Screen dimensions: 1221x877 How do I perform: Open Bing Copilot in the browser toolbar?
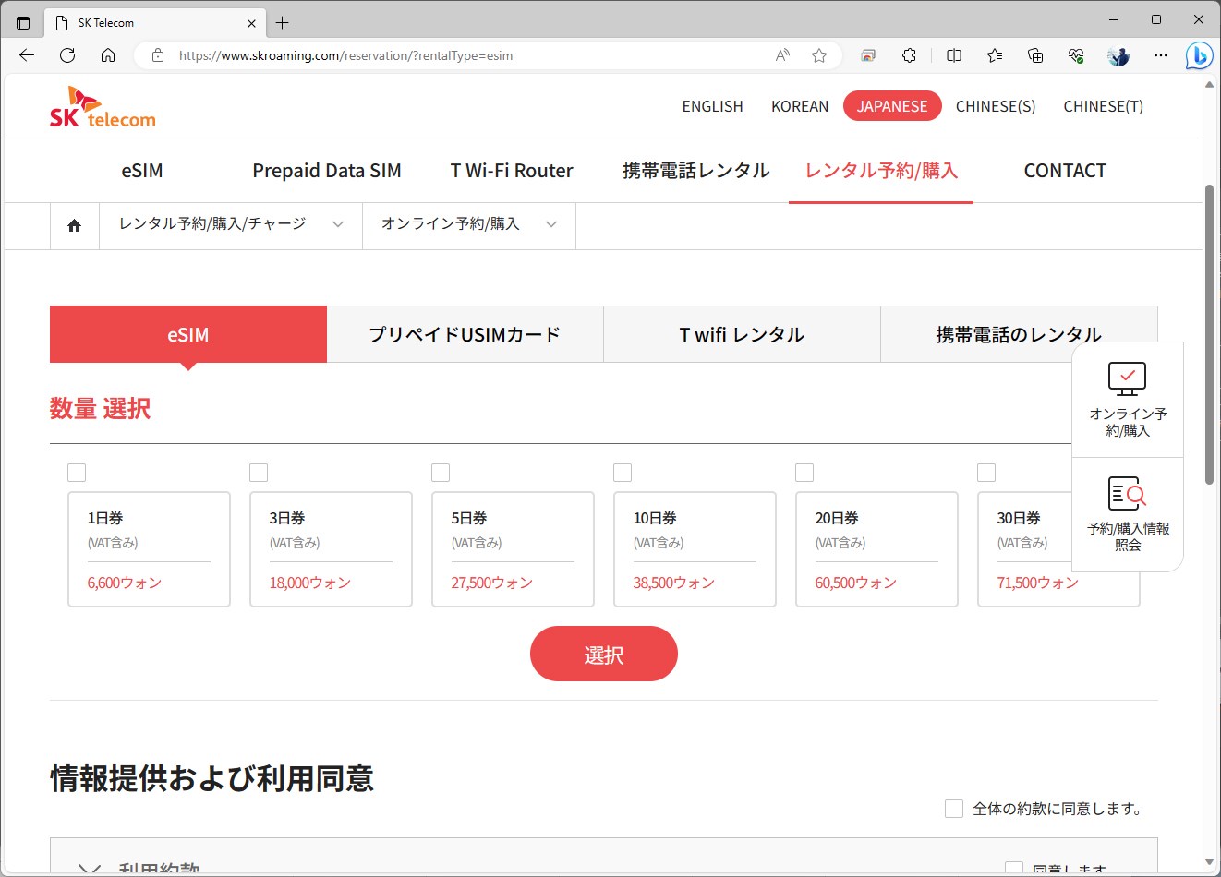(x=1198, y=55)
